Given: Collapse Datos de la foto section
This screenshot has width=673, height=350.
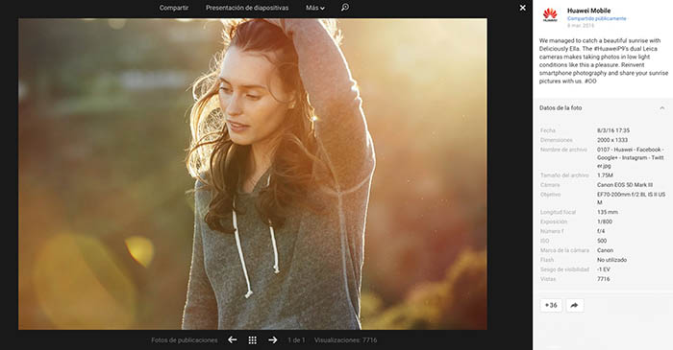Looking at the screenshot, I should coord(661,107).
